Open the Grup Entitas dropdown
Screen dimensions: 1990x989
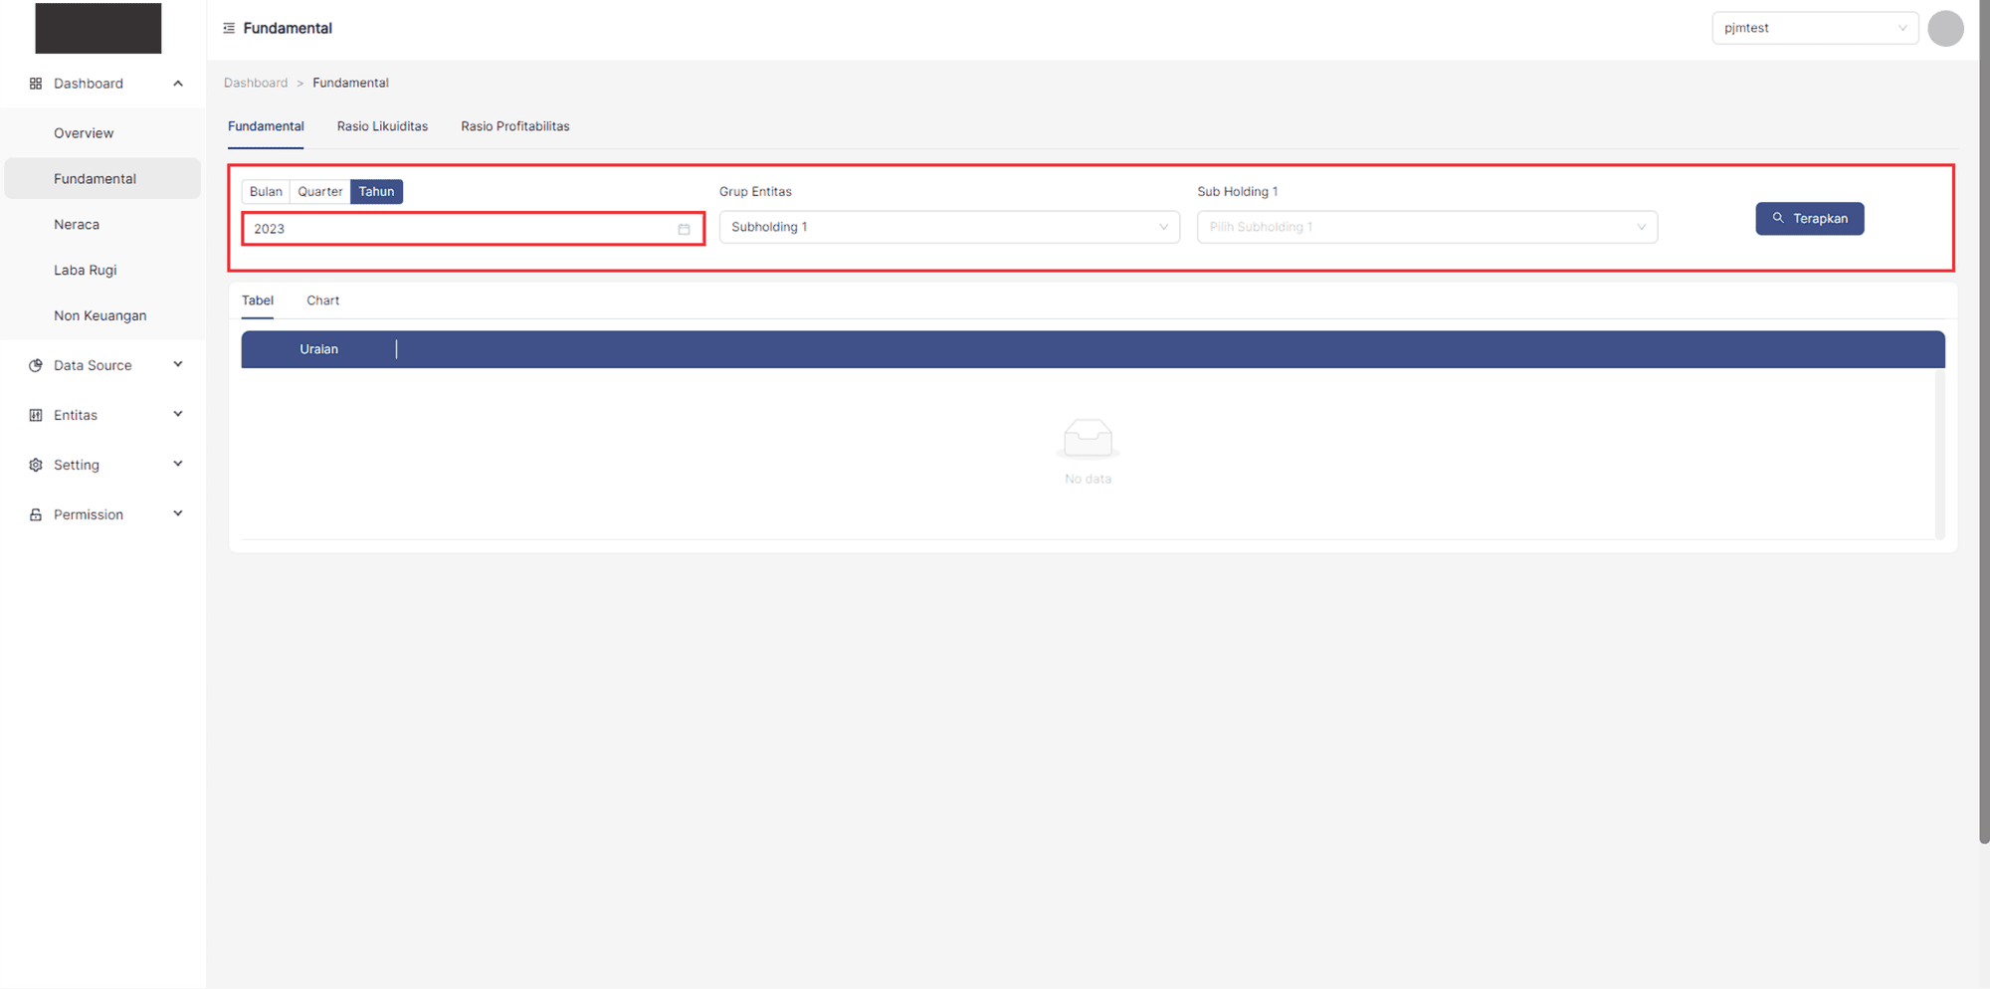pyautogui.click(x=948, y=227)
